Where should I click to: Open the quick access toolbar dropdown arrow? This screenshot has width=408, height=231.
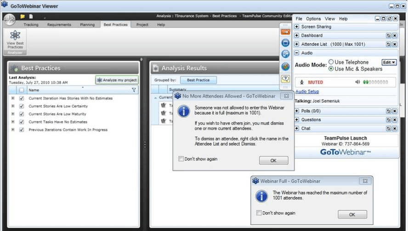[45, 18]
